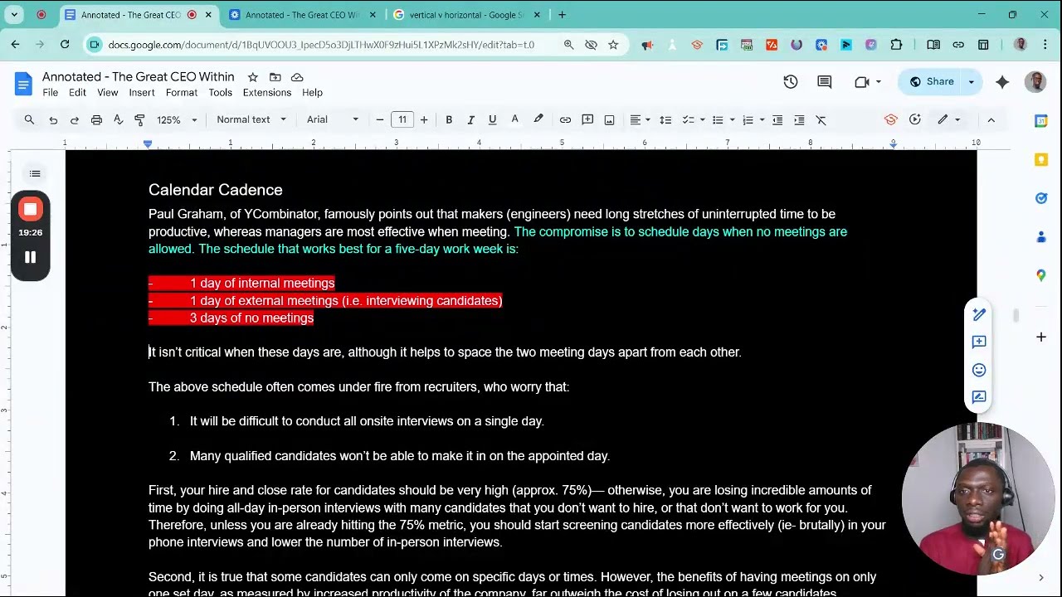The height and width of the screenshot is (597, 1062).
Task: Open version history clock icon
Action: click(791, 81)
